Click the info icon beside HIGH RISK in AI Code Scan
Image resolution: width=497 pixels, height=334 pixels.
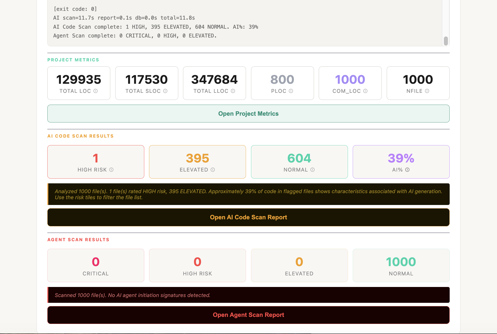tap(111, 170)
